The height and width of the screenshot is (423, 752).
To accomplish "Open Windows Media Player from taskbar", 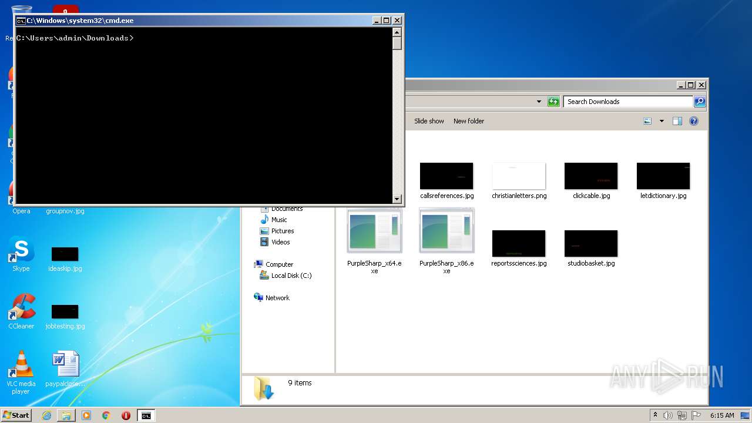I will tap(86, 415).
